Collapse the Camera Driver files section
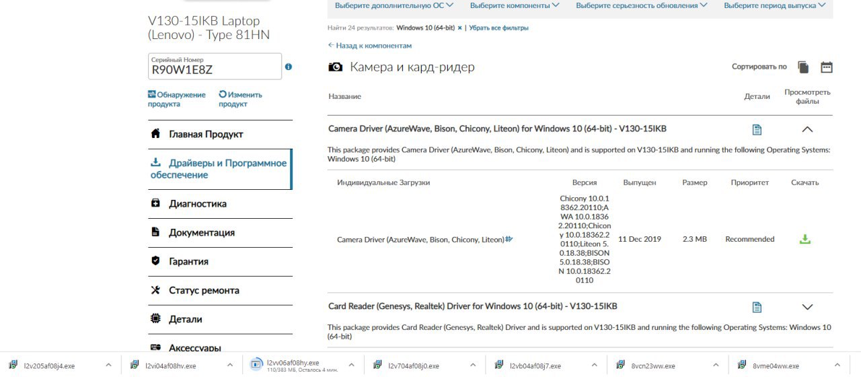Image resolution: width=861 pixels, height=377 pixels. pyautogui.click(x=808, y=129)
